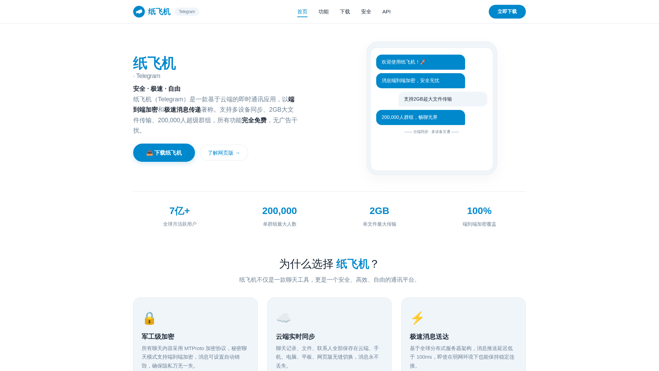Go to the 功能 nav item
The width and height of the screenshot is (659, 371).
point(324,12)
